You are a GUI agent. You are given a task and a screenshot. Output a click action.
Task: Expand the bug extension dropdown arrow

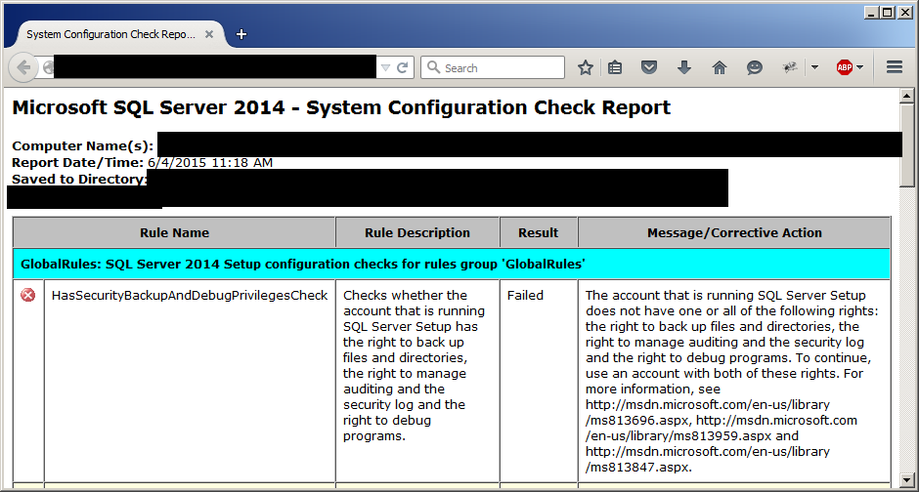pos(814,68)
